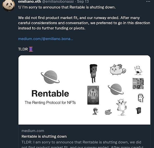Open the 'Rentable is shutting down' card headline
Screen dimensions: 154x148
point(44,136)
